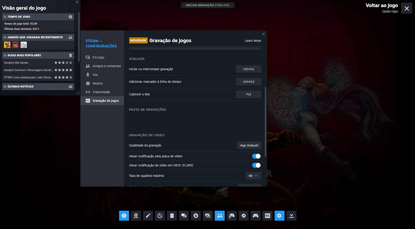Open the chat bubbles icon in the toolbar

click(184, 216)
